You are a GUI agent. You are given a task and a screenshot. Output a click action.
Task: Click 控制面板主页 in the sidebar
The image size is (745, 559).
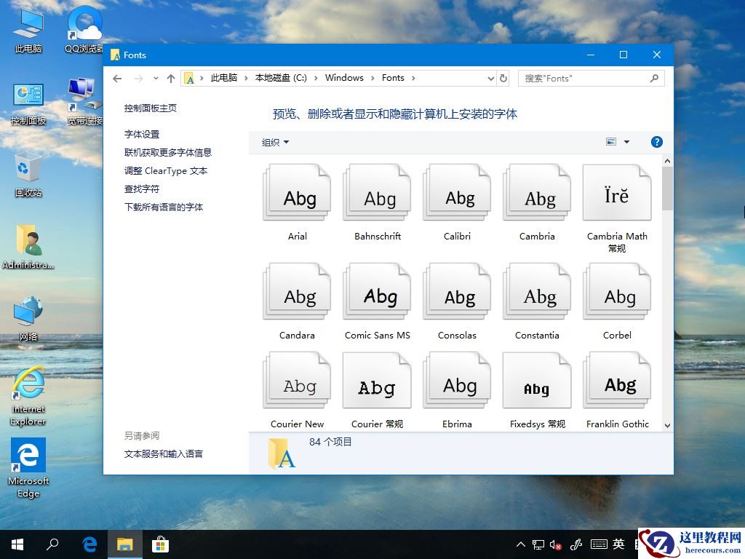point(152,107)
